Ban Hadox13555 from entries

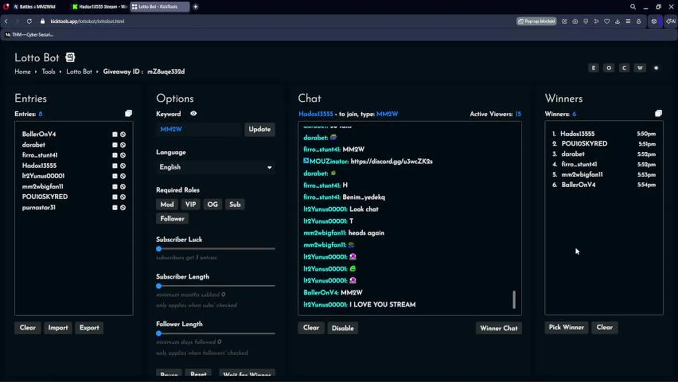coord(123,166)
